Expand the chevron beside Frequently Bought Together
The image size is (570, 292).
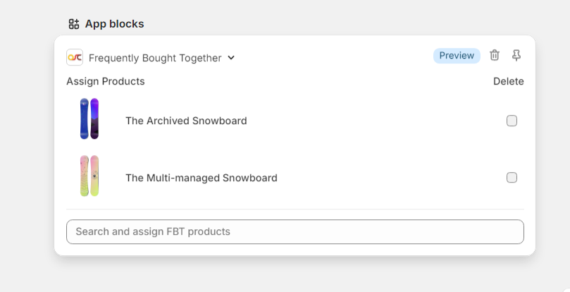[231, 58]
